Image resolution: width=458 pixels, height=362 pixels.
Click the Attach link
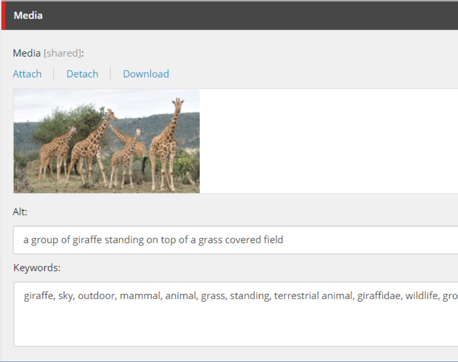point(27,74)
